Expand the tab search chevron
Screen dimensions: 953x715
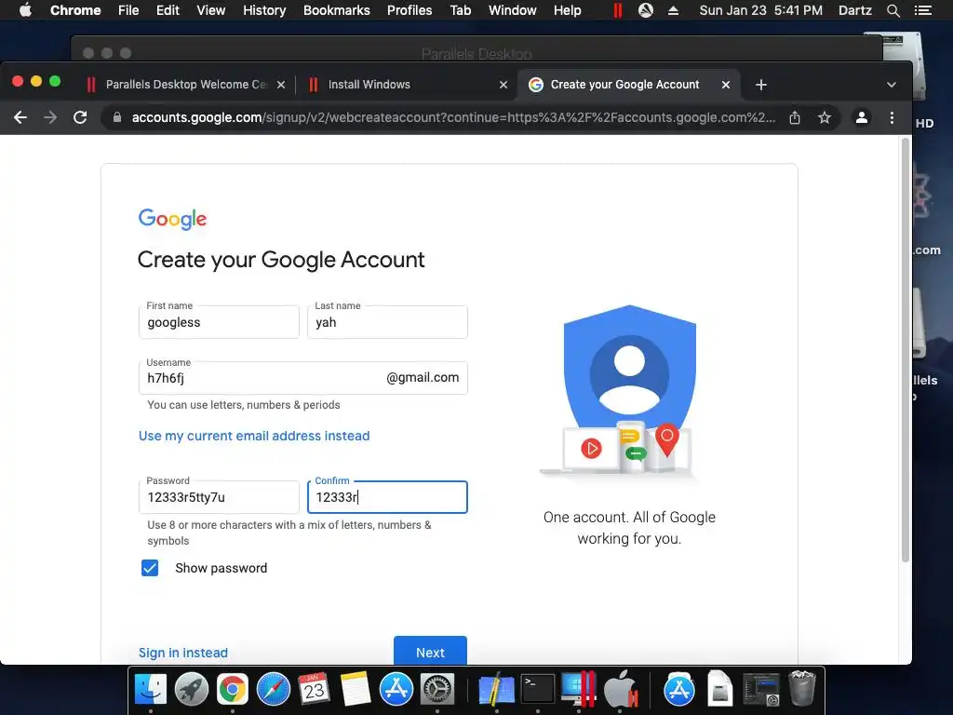[x=891, y=85]
